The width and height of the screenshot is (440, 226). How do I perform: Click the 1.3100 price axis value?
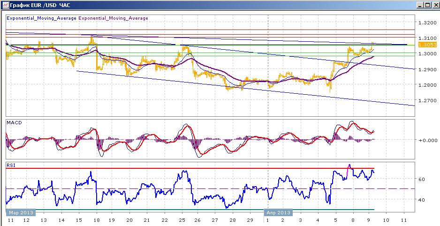(427, 38)
